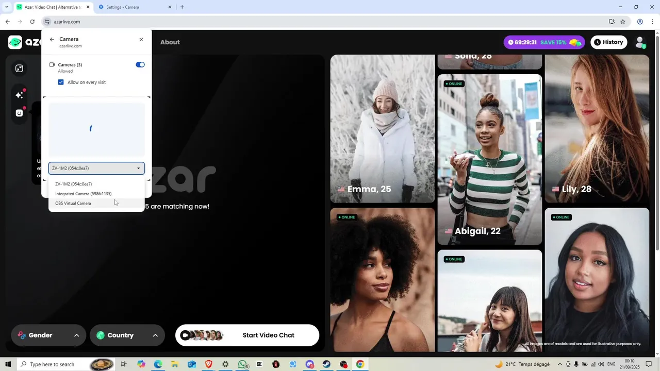Click the fullscreen icon in left sidebar
This screenshot has width=660, height=371.
pos(19,69)
